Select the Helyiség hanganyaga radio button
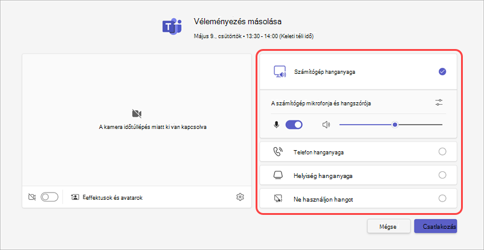Screen dimensions: 484x250 [x=442, y=175]
